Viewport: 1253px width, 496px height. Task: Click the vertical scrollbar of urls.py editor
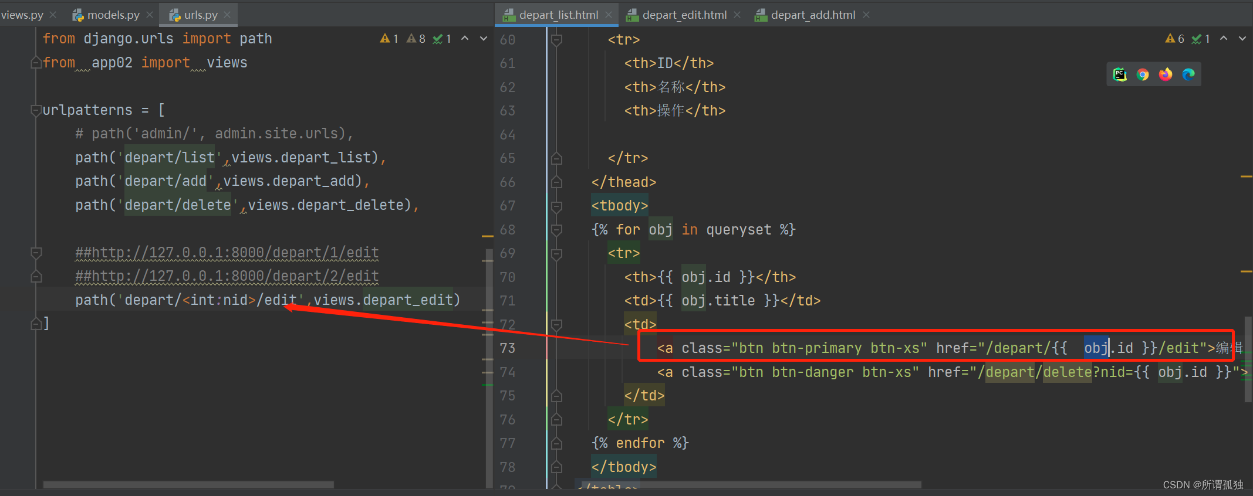point(489,369)
